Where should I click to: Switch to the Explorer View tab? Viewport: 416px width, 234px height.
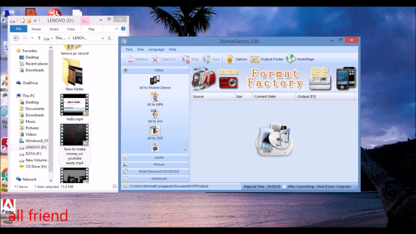coord(71,29)
